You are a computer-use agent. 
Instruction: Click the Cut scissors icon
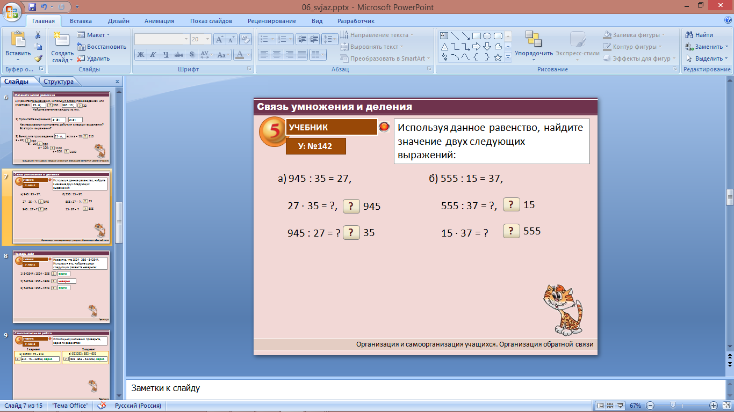[x=38, y=35]
